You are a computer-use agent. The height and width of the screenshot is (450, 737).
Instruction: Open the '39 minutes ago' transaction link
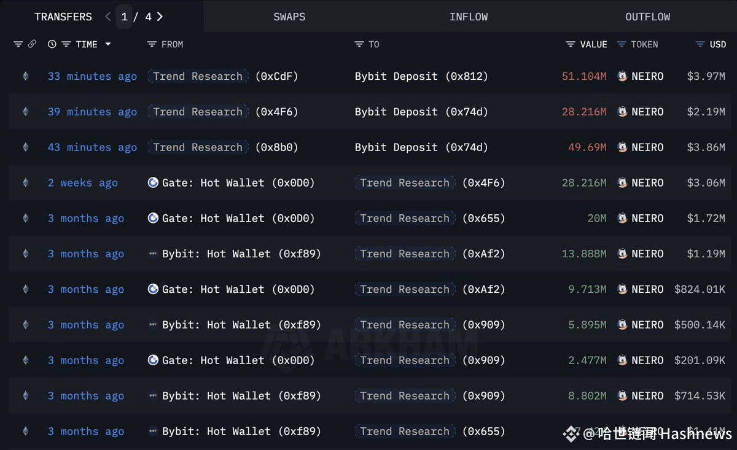coord(92,112)
